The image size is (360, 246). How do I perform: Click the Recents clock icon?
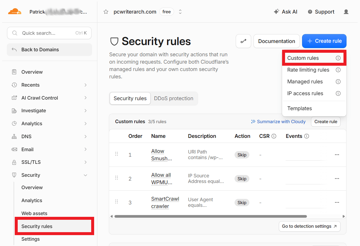click(14, 85)
